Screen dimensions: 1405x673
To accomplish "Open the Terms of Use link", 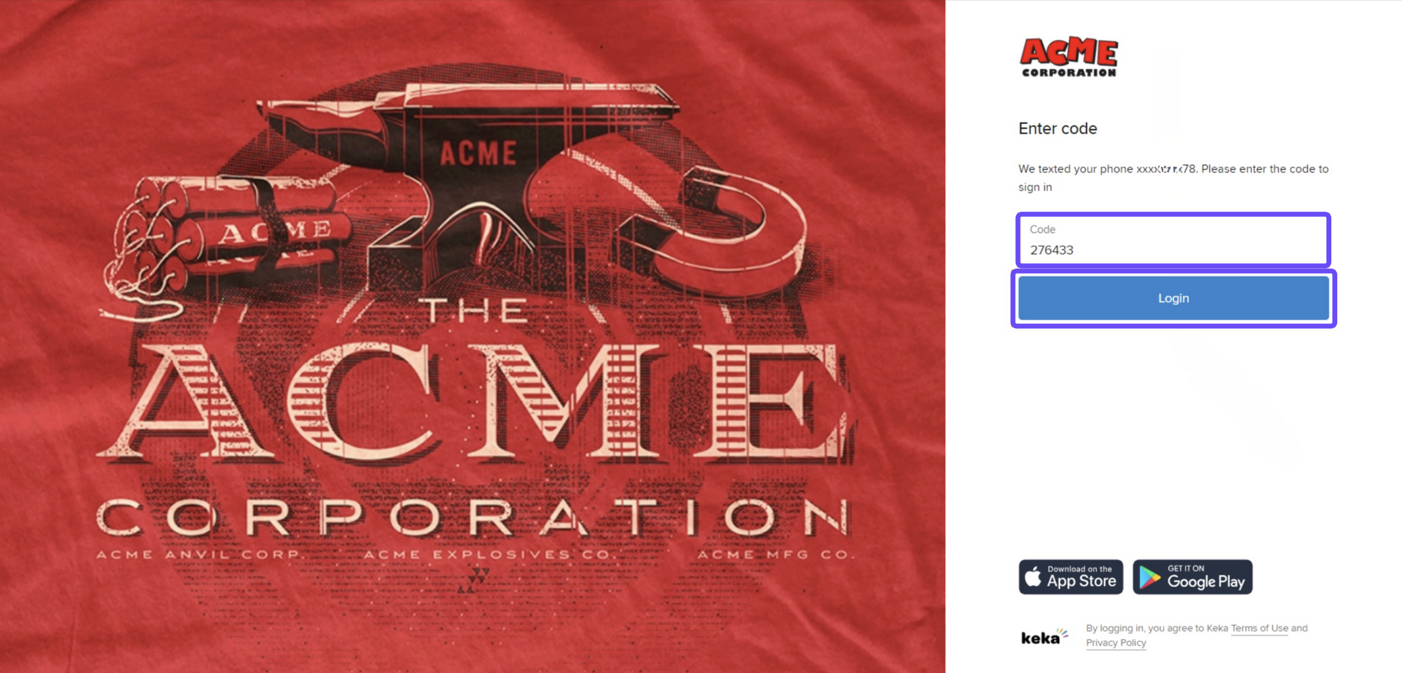I will tap(1259, 628).
